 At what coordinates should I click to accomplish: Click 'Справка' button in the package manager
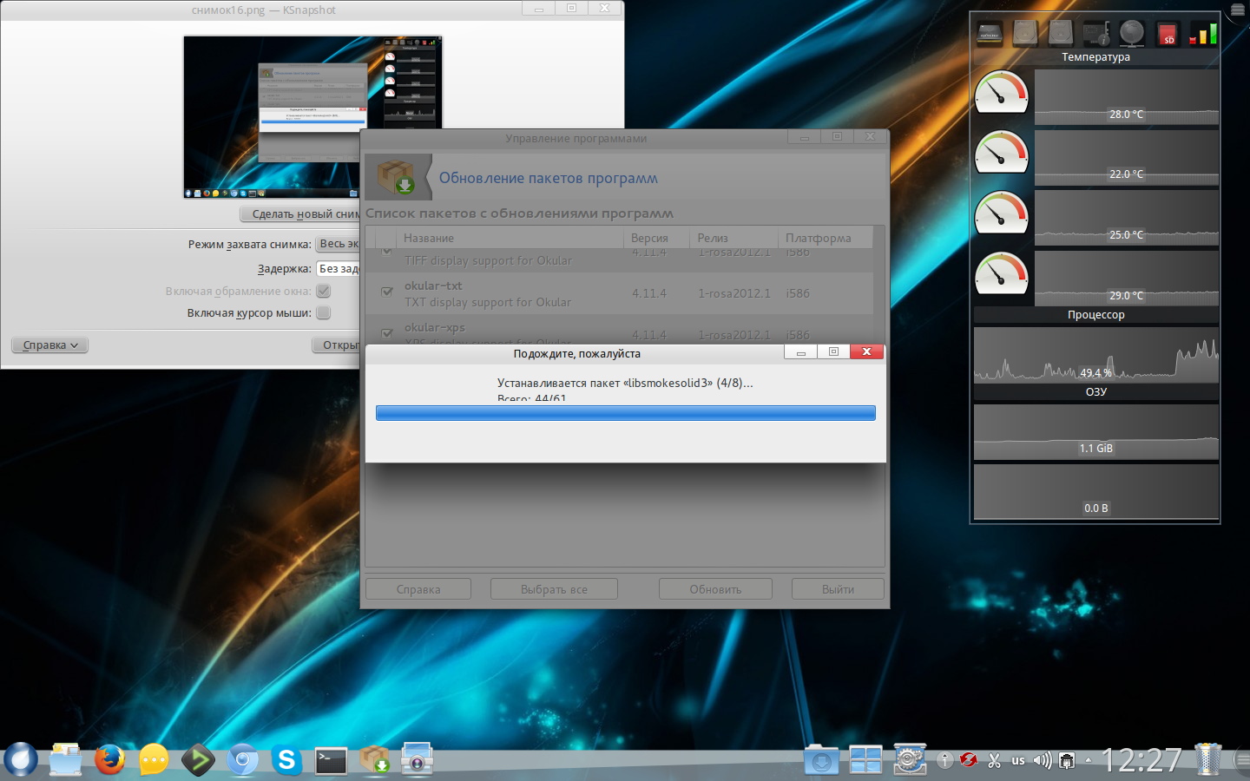tap(418, 589)
